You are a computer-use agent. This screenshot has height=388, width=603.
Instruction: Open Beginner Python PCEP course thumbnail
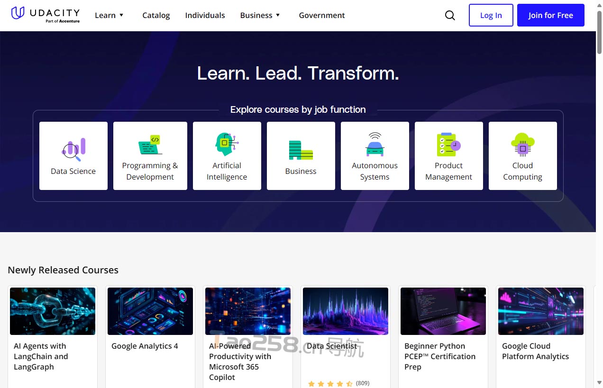coord(443,311)
